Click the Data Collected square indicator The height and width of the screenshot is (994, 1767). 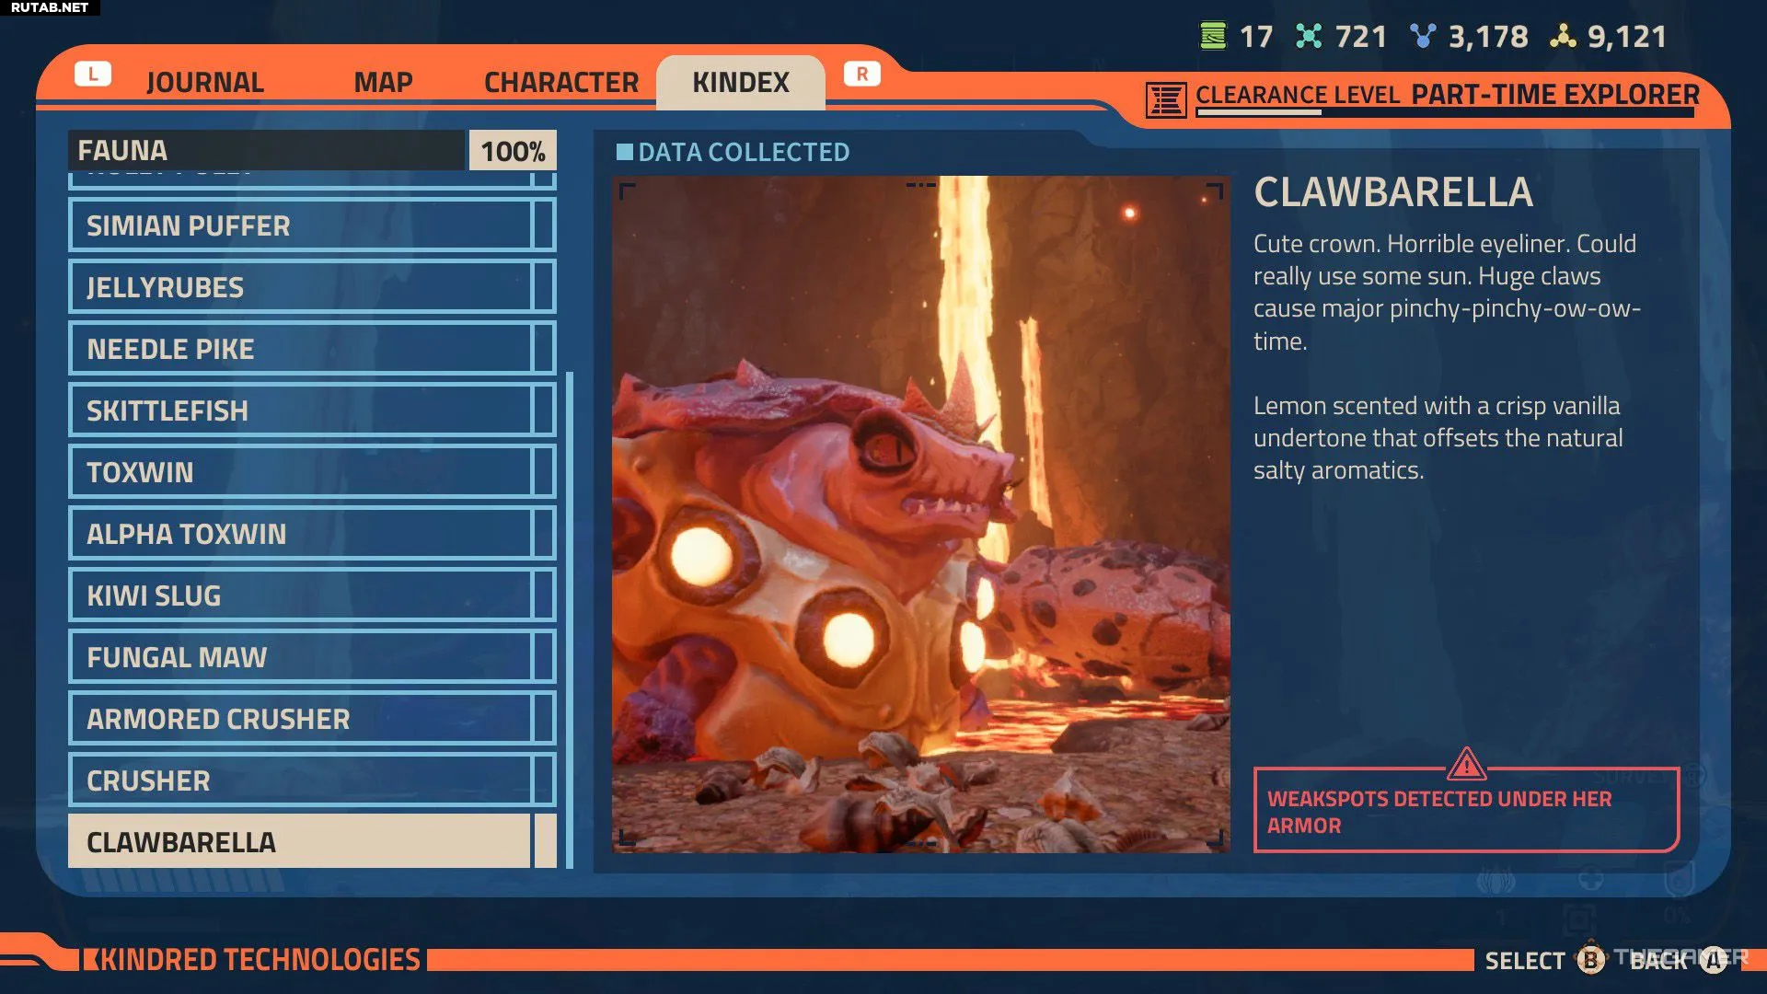625,152
